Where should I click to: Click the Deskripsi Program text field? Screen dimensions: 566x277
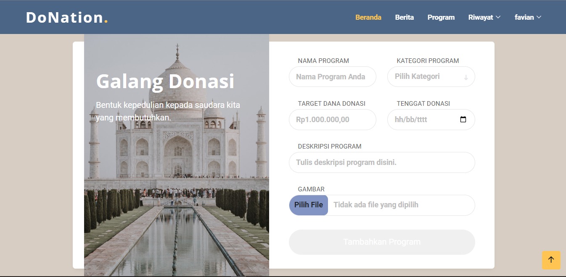pos(382,162)
